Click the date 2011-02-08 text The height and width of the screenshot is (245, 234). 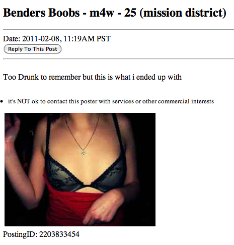click(41, 39)
